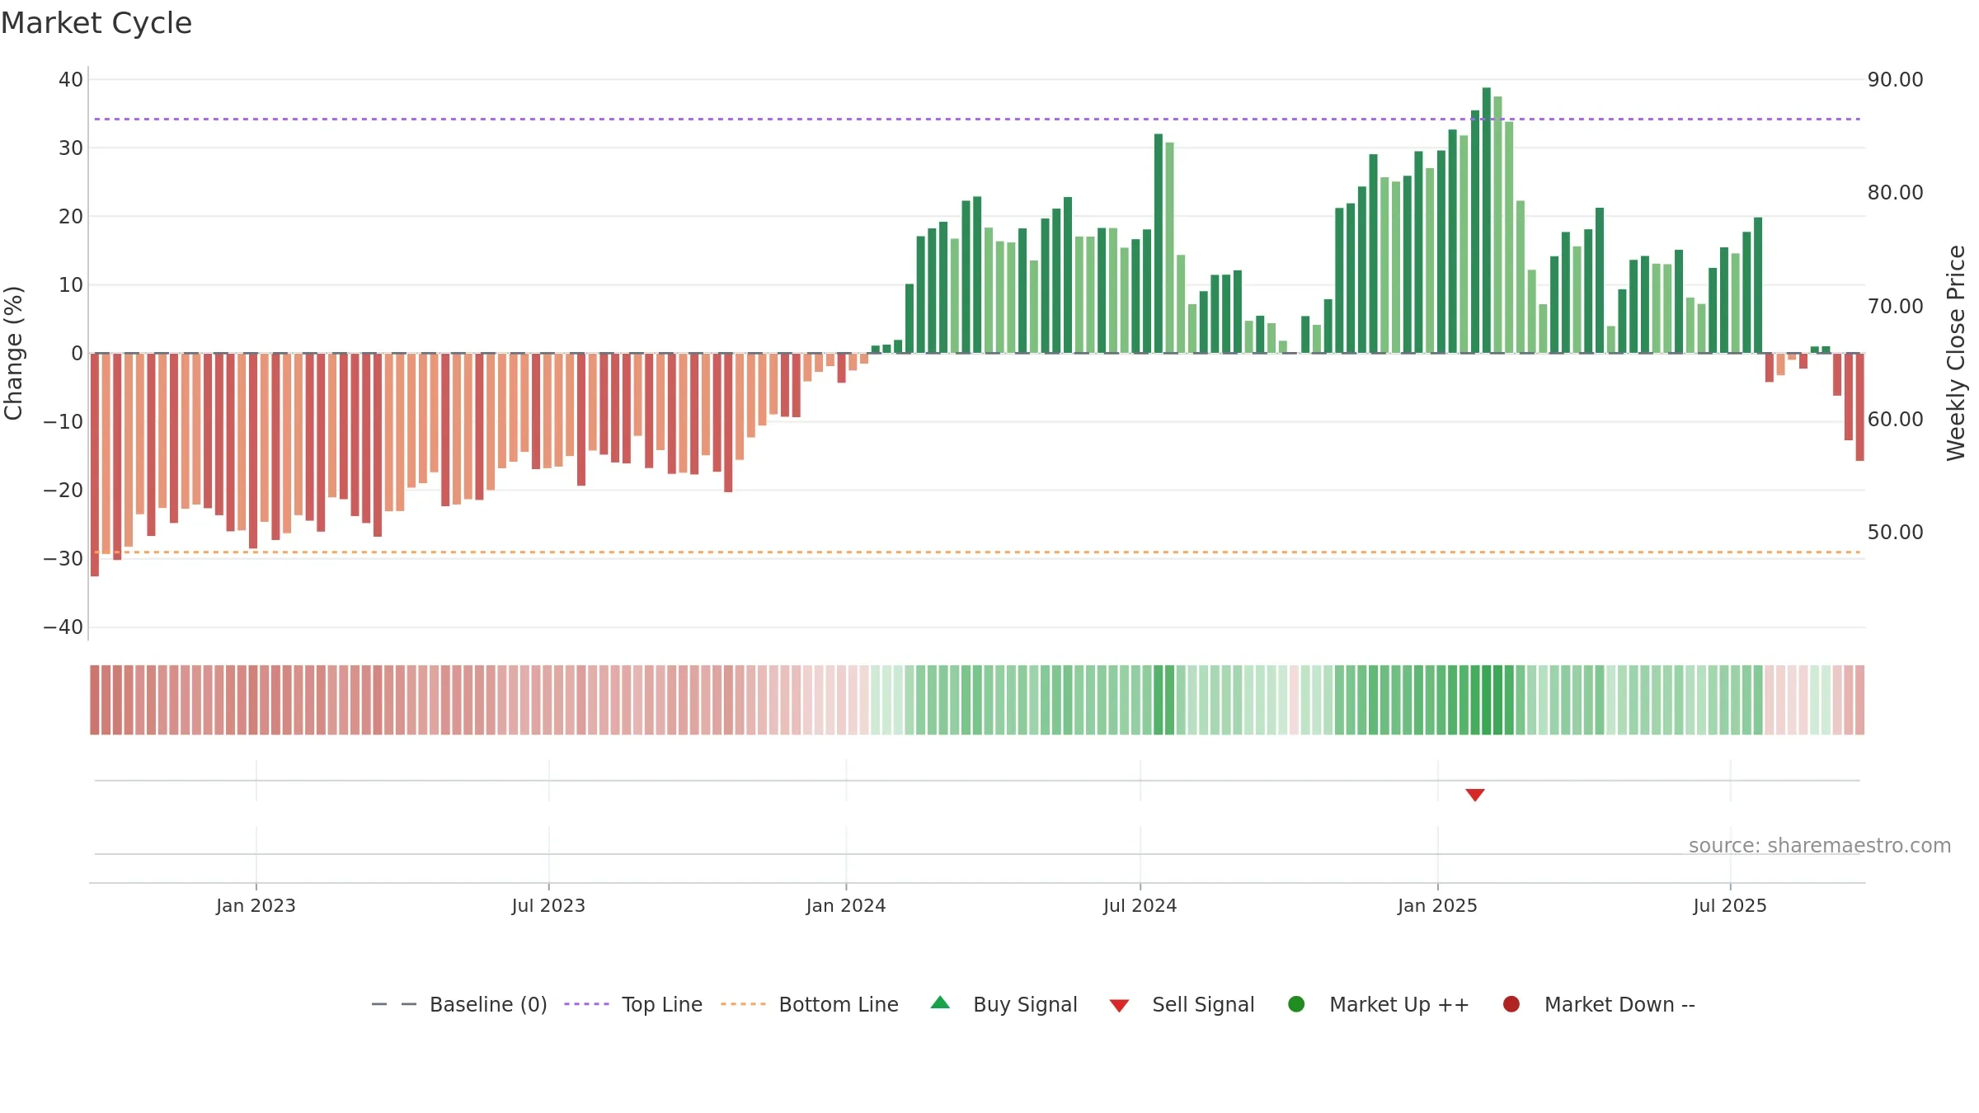Click the Weekly Close Price axis title
The image size is (1979, 1113).
(x=1956, y=353)
